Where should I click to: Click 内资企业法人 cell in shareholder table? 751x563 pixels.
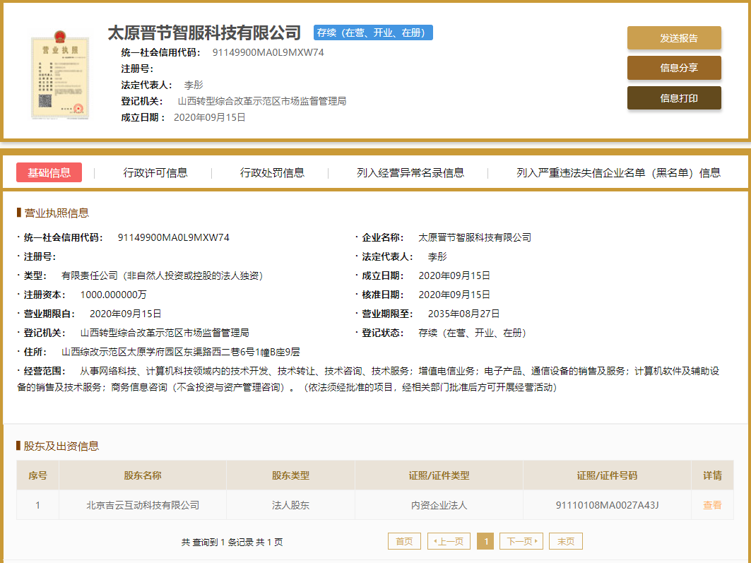439,505
